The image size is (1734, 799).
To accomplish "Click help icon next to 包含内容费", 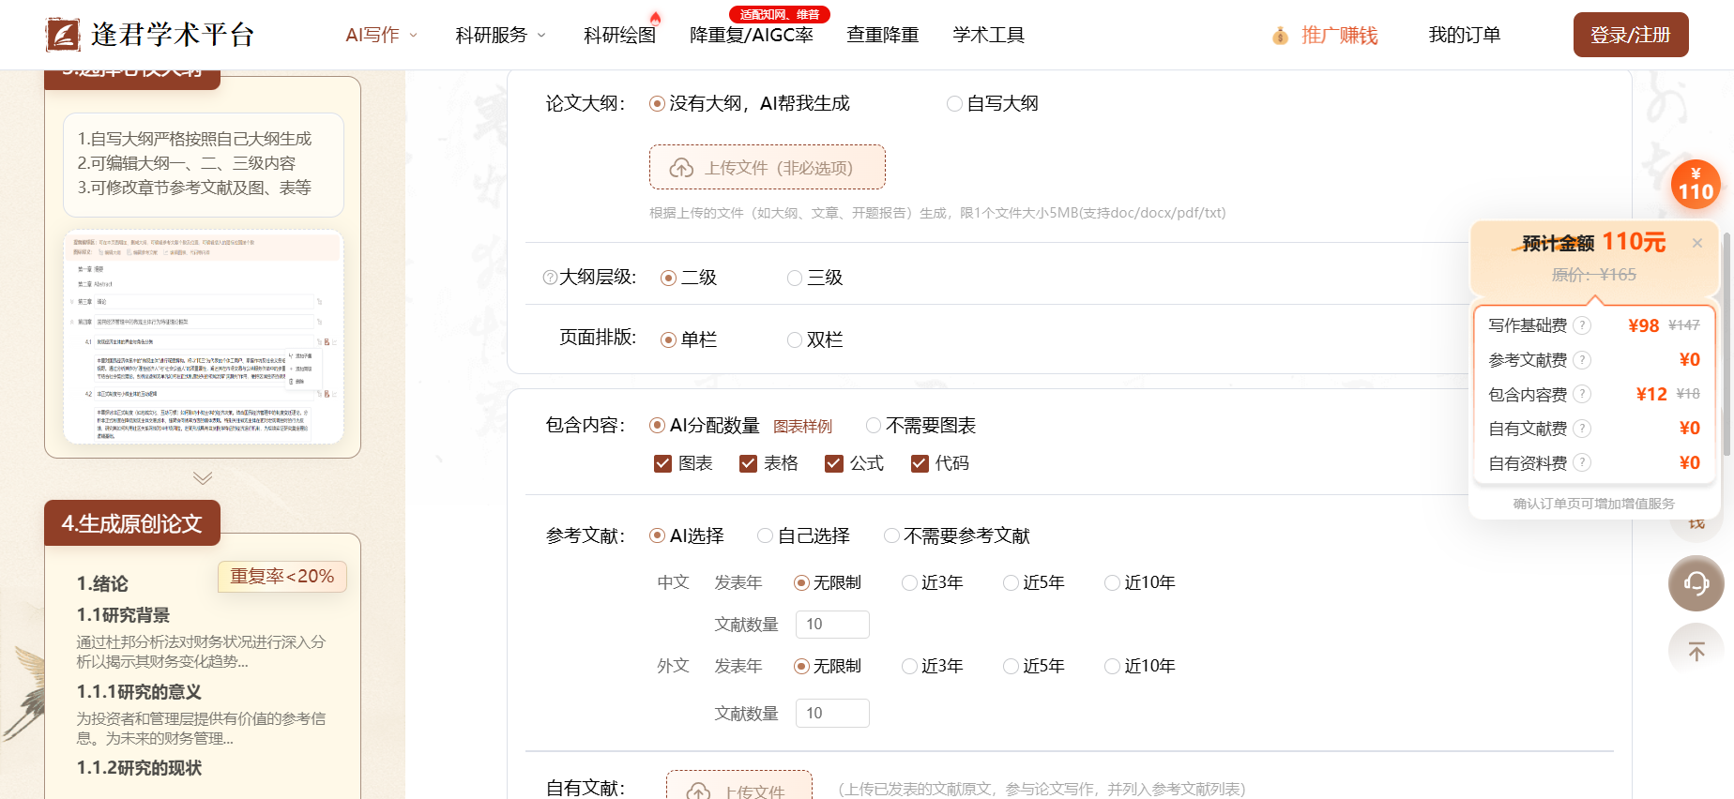I will (1582, 394).
